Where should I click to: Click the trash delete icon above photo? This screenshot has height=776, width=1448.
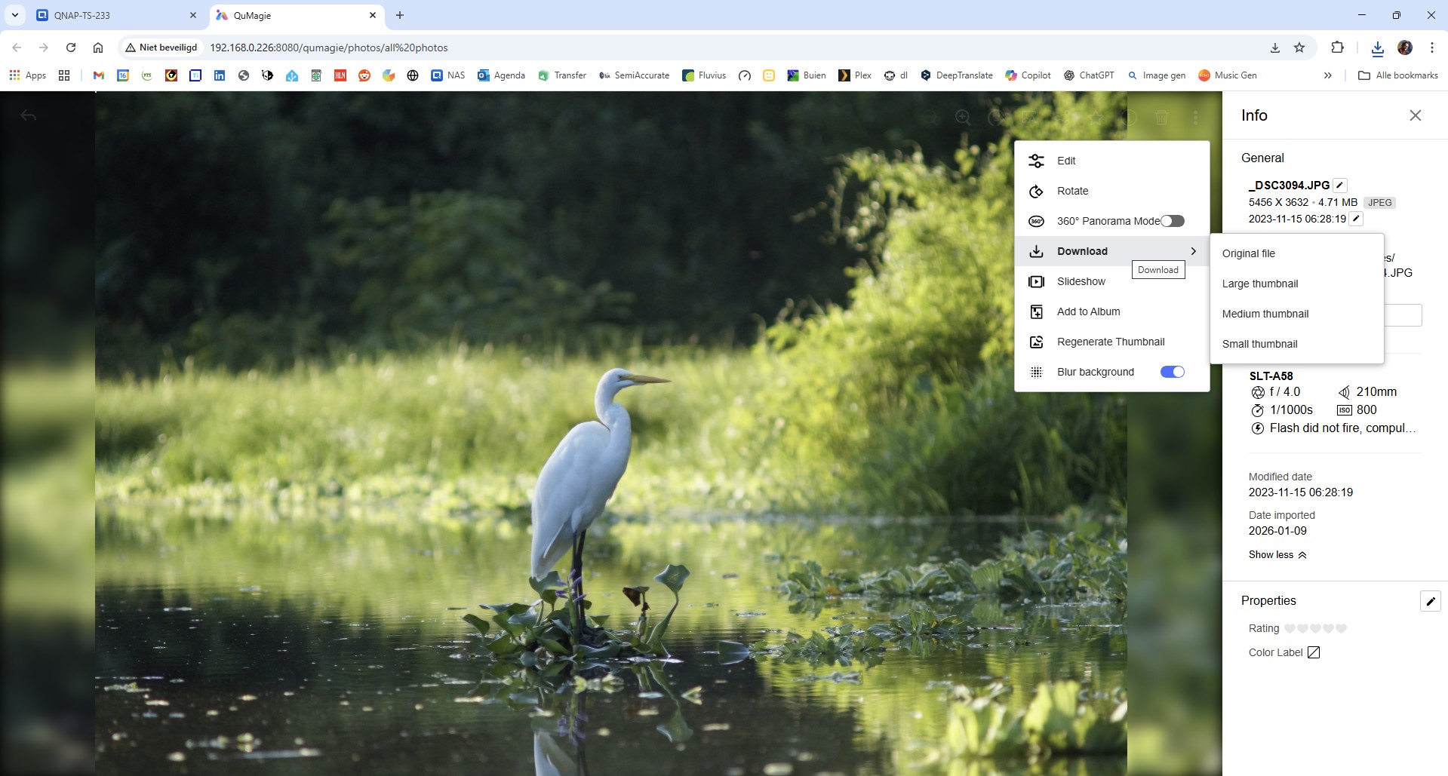[1162, 118]
